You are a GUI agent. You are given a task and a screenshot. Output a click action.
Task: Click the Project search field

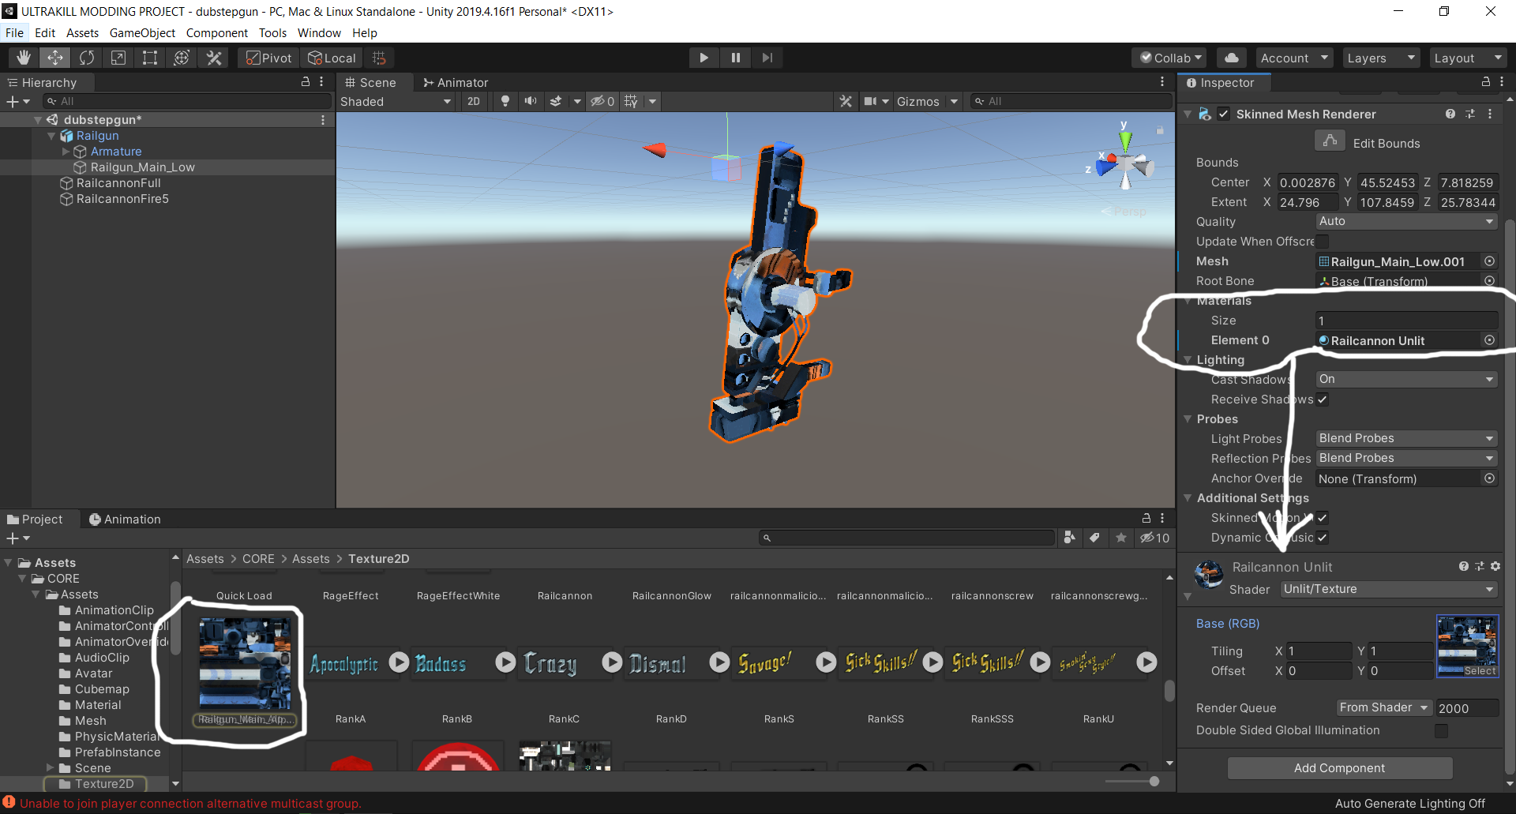click(906, 538)
